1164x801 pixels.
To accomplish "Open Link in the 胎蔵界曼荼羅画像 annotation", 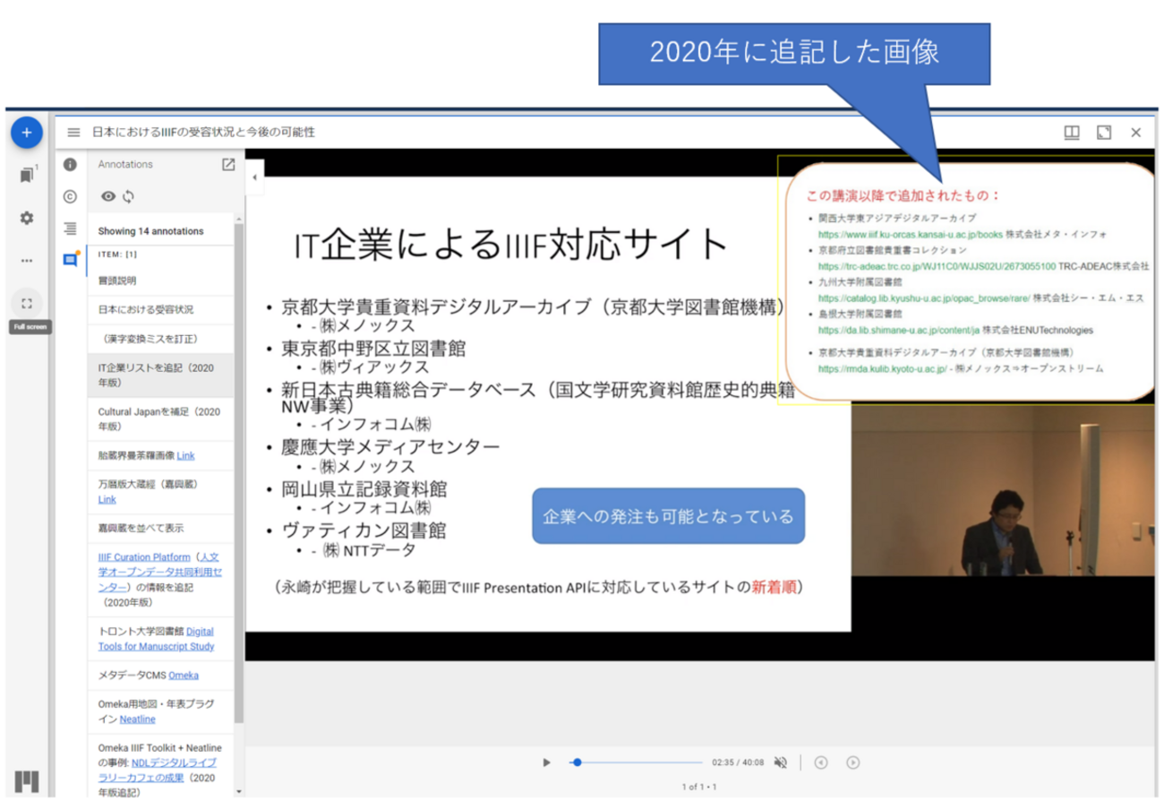I will 185,456.
